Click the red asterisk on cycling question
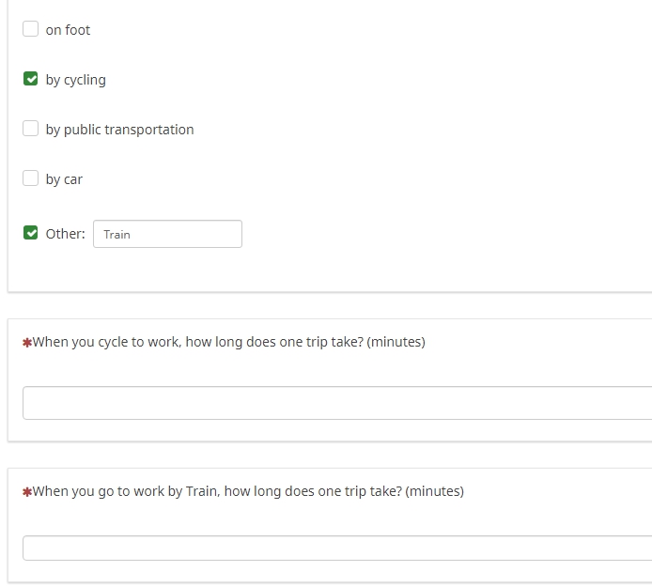Screen dimensions: 652x587 27,343
